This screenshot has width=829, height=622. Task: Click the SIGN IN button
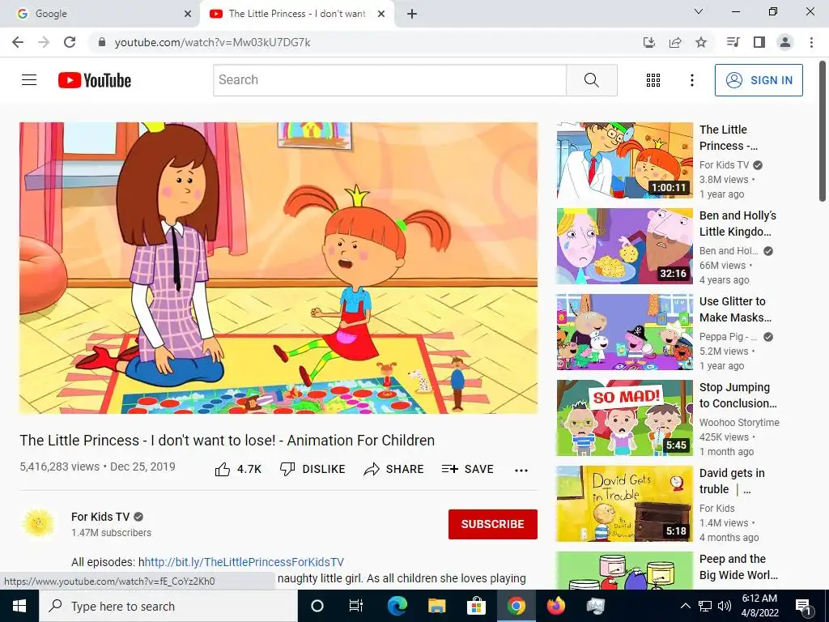pyautogui.click(x=759, y=80)
